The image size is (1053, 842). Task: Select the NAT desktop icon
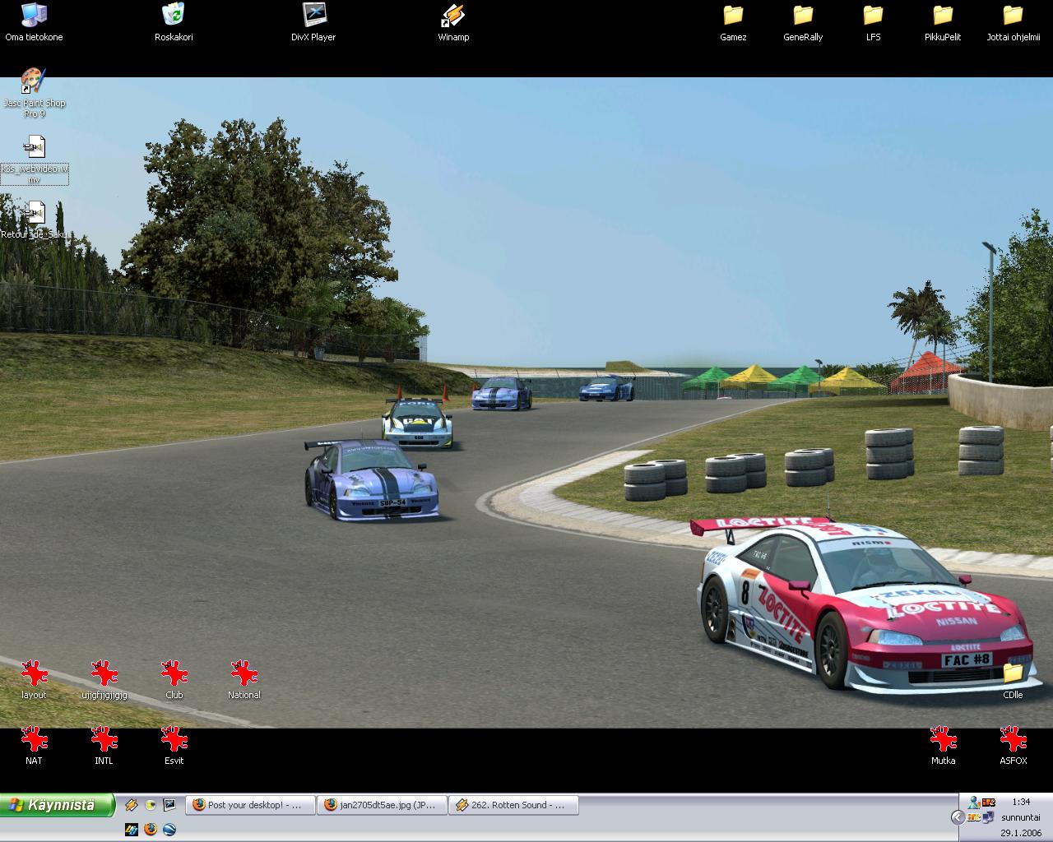34,746
